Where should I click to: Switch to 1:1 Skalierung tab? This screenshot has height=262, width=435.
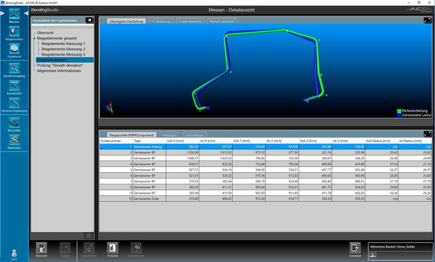pyautogui.click(x=161, y=21)
